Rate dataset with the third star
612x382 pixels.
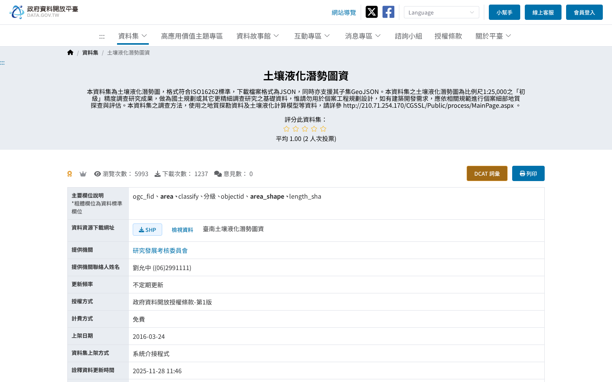click(x=305, y=129)
